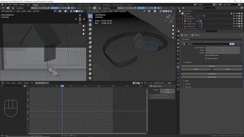The width and height of the screenshot is (244, 137).
Task: Enable Optimal Display checkbox
Action: (206, 59)
